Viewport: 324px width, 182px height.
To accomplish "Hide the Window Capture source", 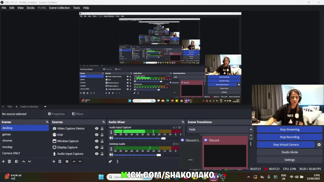I will 96,141.
